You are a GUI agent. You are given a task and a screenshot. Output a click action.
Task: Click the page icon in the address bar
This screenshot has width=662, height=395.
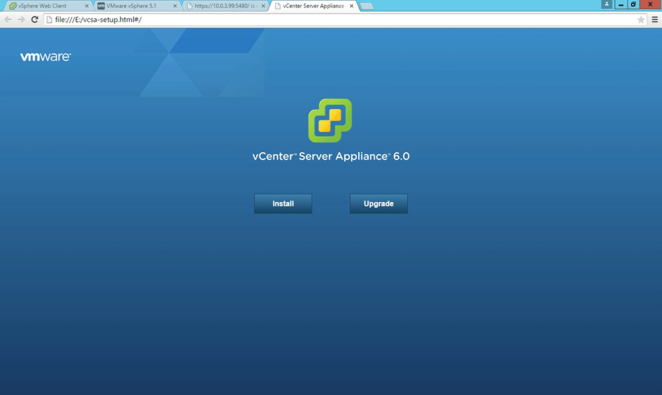(x=50, y=19)
